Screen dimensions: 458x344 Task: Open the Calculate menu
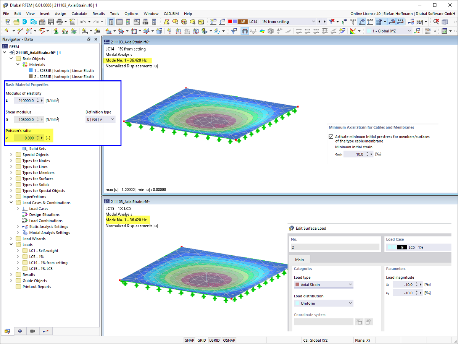pos(79,13)
